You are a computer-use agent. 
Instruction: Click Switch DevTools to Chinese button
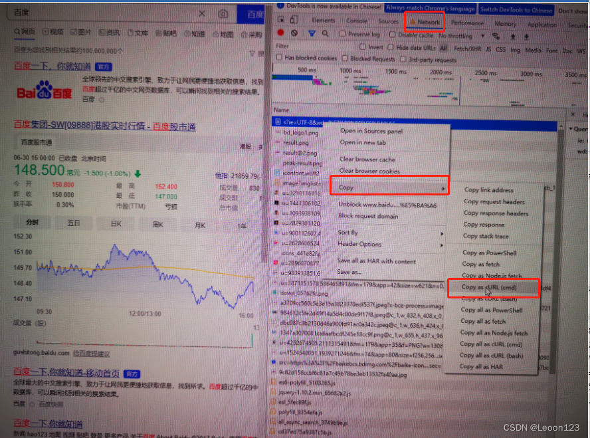(516, 10)
